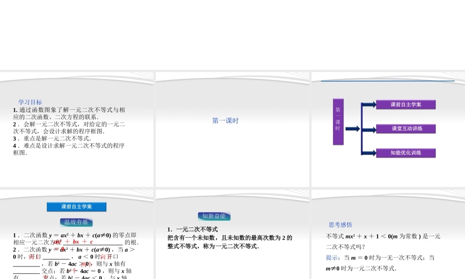
Task: Click the 知能优化训练 purple button
Action: click(x=405, y=153)
